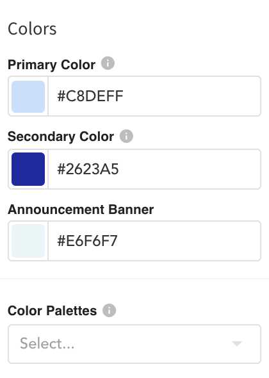
Task: Click the divider line above Color Palettes
Action: tap(134, 279)
